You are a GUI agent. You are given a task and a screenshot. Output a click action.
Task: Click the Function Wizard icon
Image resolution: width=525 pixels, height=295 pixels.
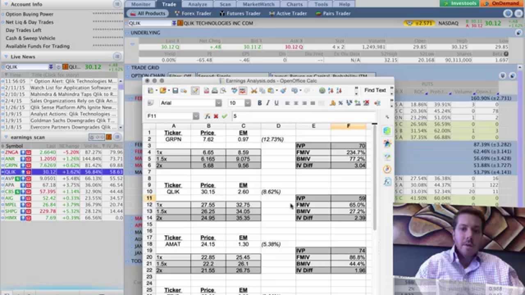coord(208,116)
